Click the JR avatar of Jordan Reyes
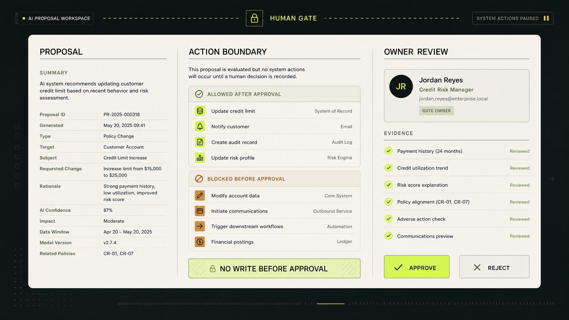This screenshot has width=569, height=320. click(401, 86)
